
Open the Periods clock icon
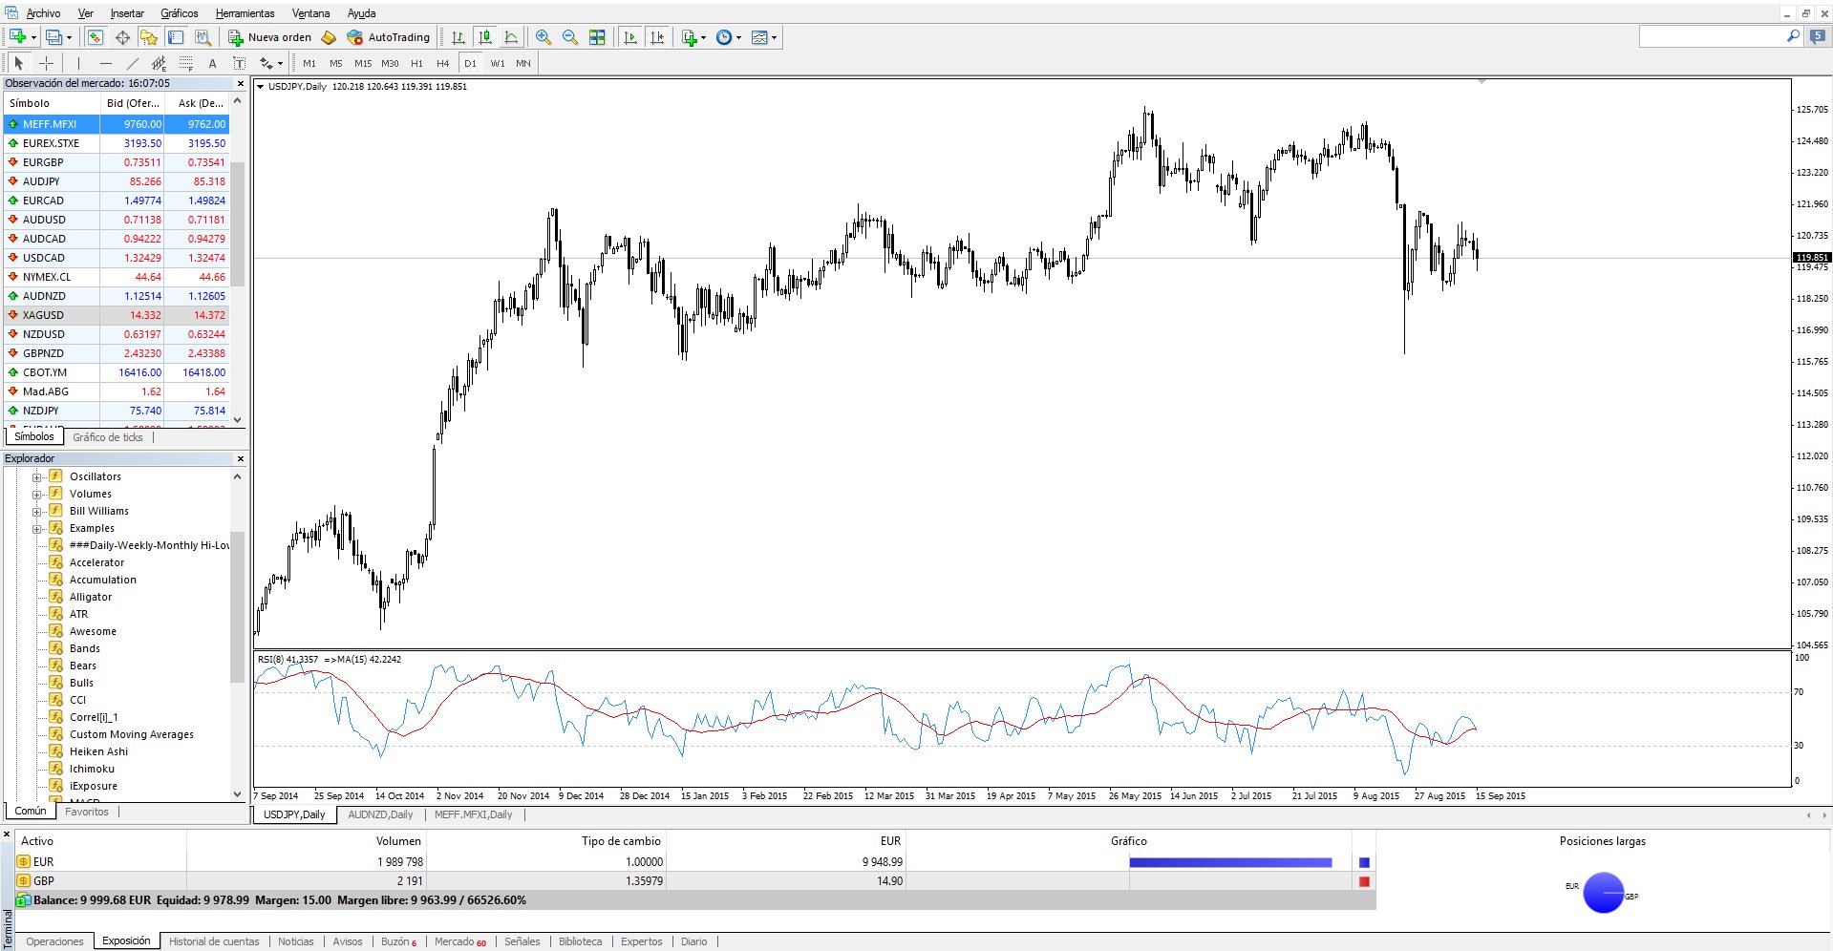(724, 37)
